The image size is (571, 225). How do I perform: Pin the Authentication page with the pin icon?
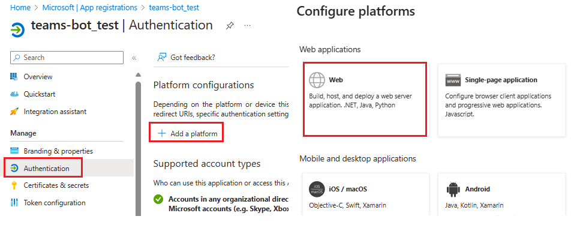[x=230, y=26]
